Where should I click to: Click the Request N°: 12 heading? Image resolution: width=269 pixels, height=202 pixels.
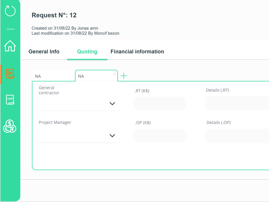(54, 15)
